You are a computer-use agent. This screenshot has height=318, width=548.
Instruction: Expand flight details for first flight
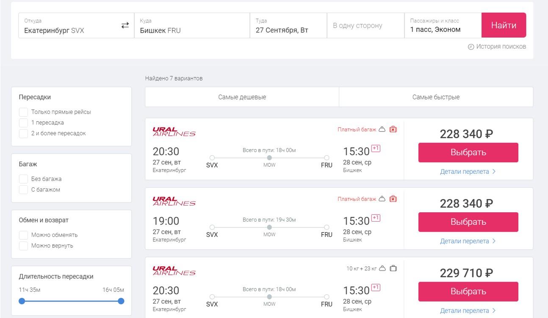coord(468,172)
